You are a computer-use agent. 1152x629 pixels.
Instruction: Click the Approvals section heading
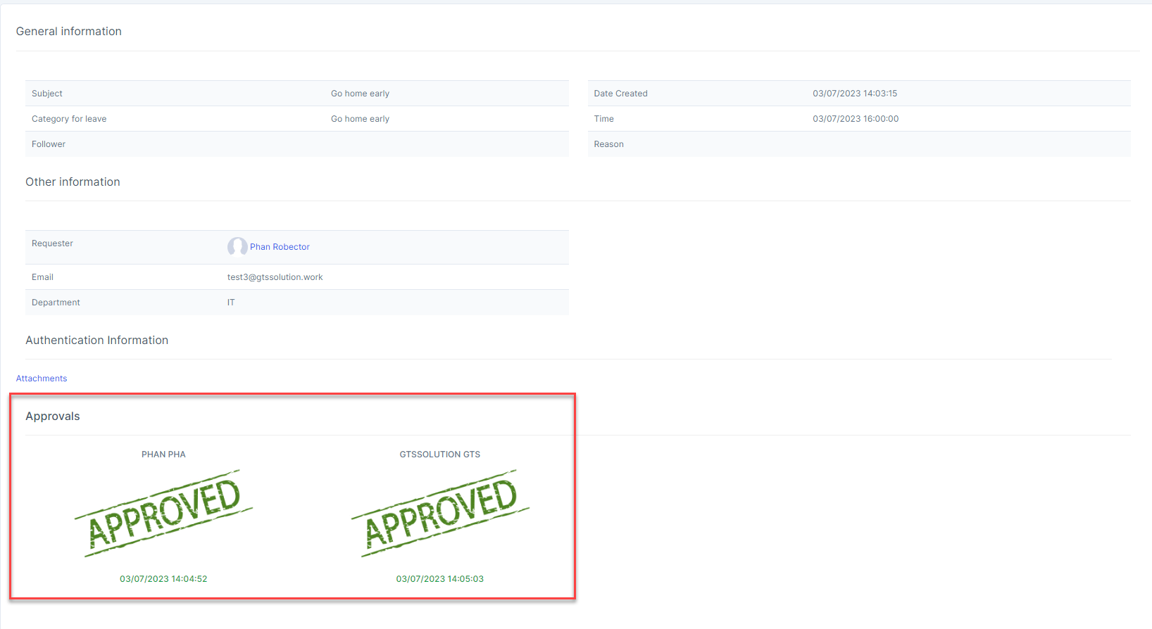(53, 417)
